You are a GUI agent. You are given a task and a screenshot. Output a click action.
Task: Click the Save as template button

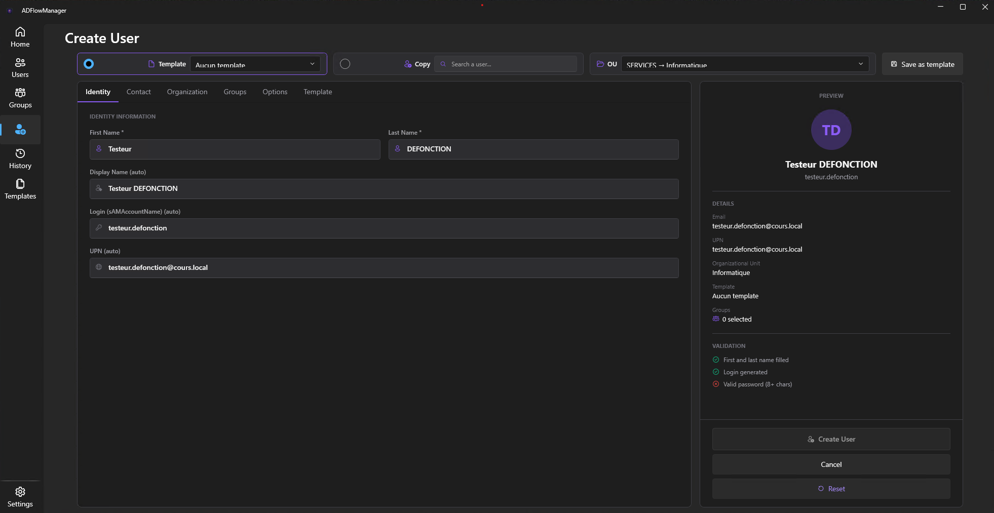tap(922, 64)
